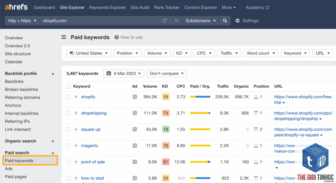Open the Keyword filter dropdown
This screenshot has width=336, height=183.
[x=295, y=53]
